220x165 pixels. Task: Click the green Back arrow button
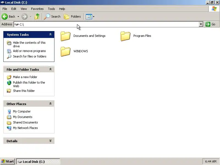(5, 16)
